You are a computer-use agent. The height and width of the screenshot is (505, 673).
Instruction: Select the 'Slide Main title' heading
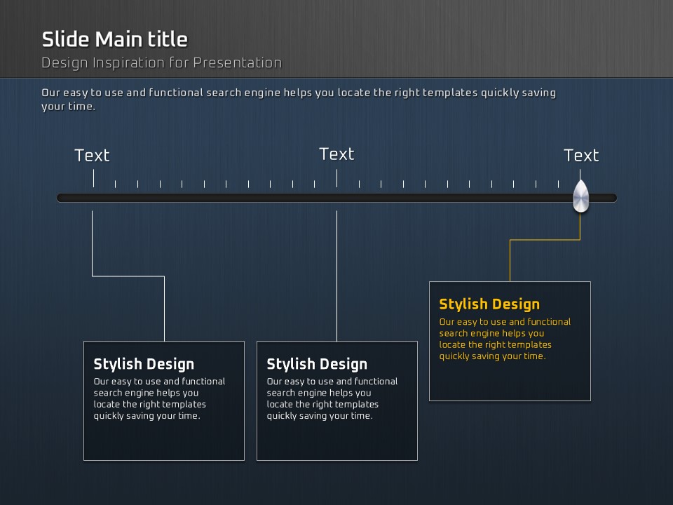[114, 39]
